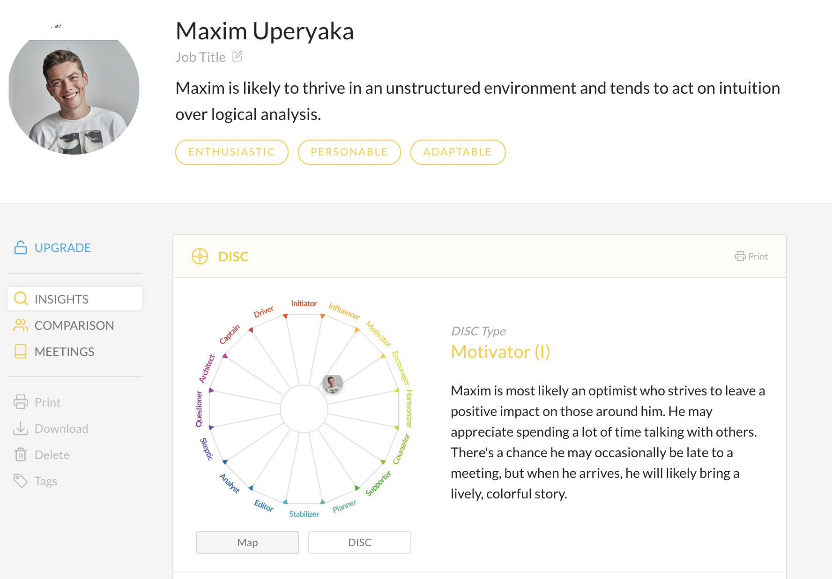Screen dimensions: 832x579
Task: Click the PERSONABLE trait tag
Action: [x=349, y=152]
